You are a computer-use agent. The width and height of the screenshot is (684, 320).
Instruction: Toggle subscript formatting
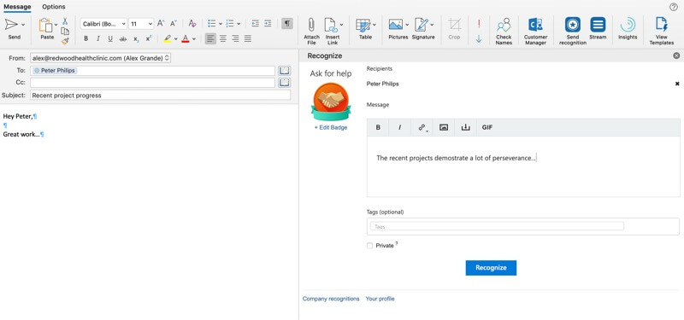[136, 39]
